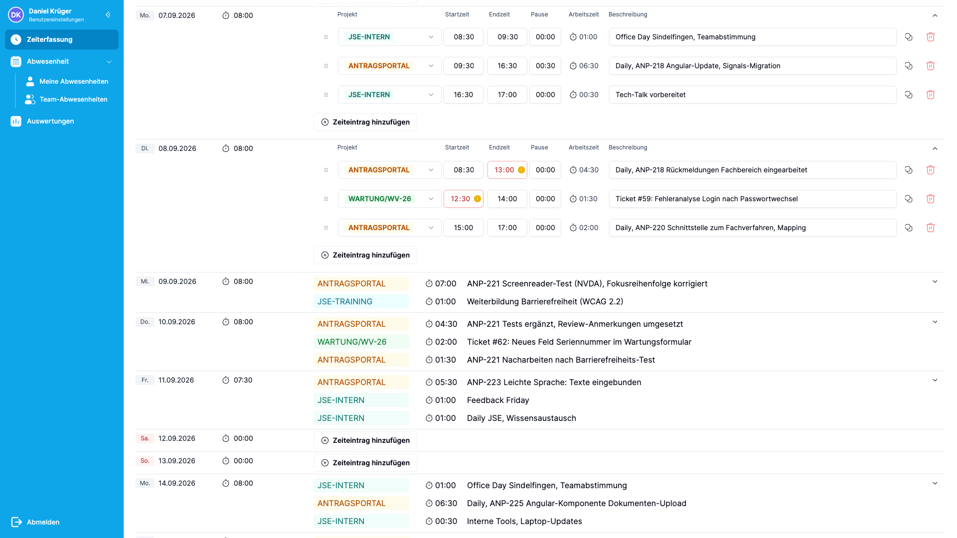The width and height of the screenshot is (957, 538).
Task: Delete the ANP-218 Rückmeldungen Fachbereich entry
Action: pos(930,170)
